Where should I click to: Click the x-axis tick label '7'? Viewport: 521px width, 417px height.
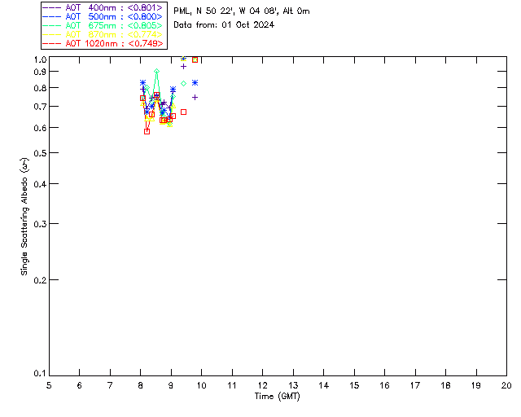[110, 385]
